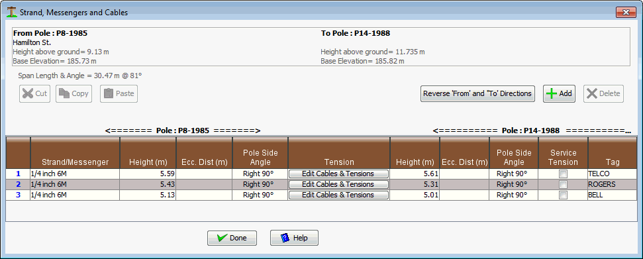
Task: Click the Strand/Messenger column header
Action: coord(75,153)
